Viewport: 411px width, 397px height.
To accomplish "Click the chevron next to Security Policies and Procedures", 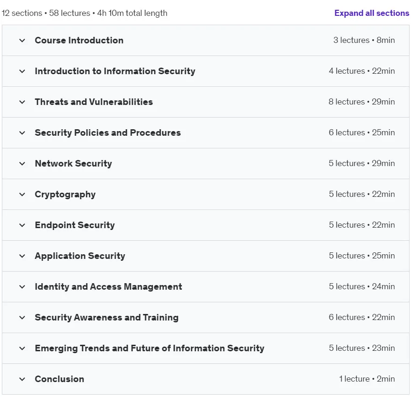I will tap(22, 133).
